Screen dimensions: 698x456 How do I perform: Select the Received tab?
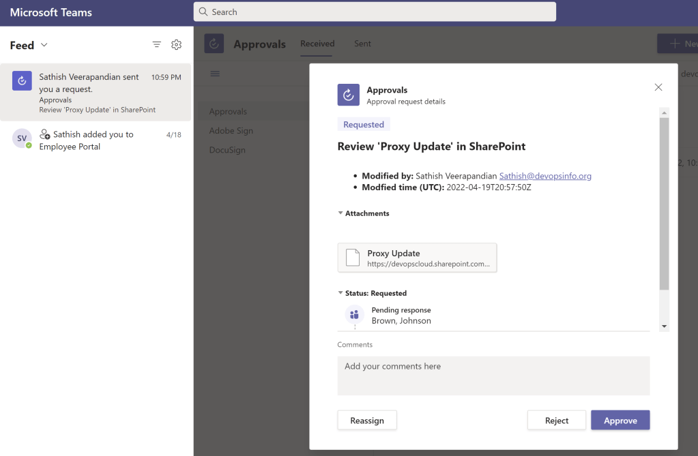[x=317, y=44]
